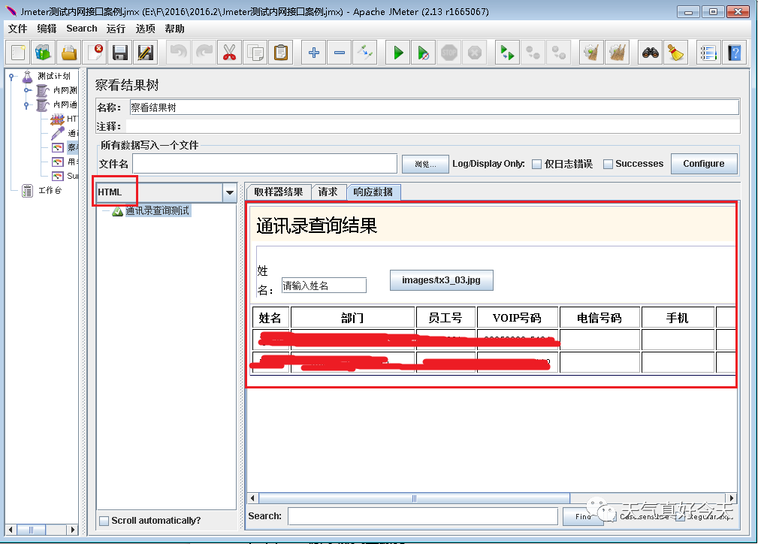Screen dimensions: 758x544
Task: Open the binoculars Search icon
Action: pyautogui.click(x=651, y=53)
